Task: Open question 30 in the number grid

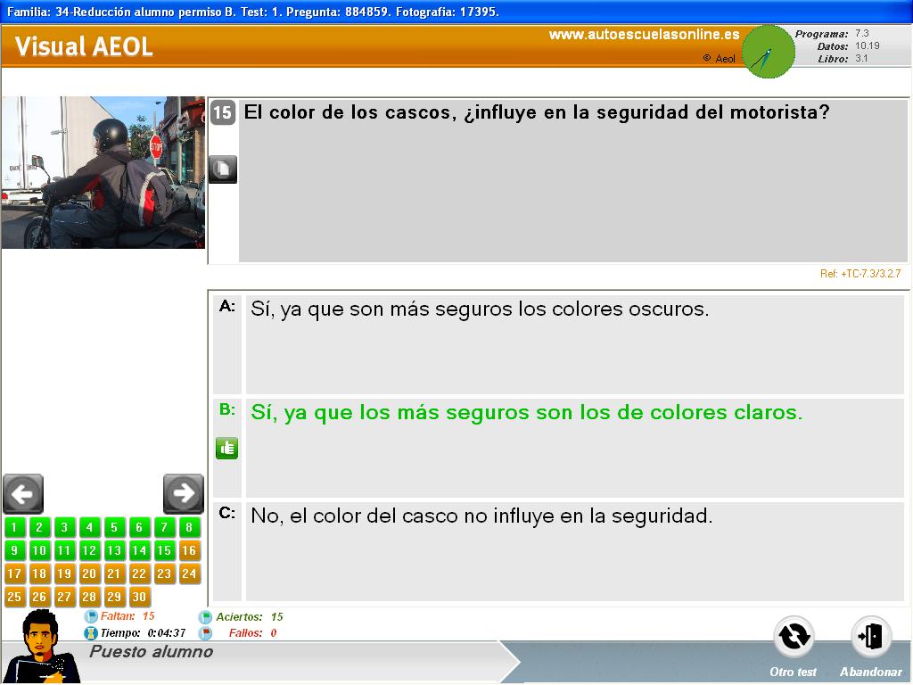Action: click(139, 597)
